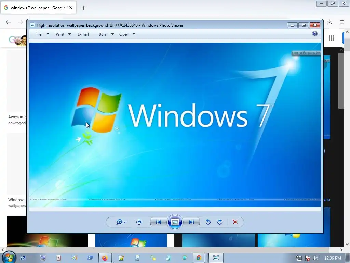Click the Google doodle logo
This screenshot has height=263, width=350.
point(18,40)
